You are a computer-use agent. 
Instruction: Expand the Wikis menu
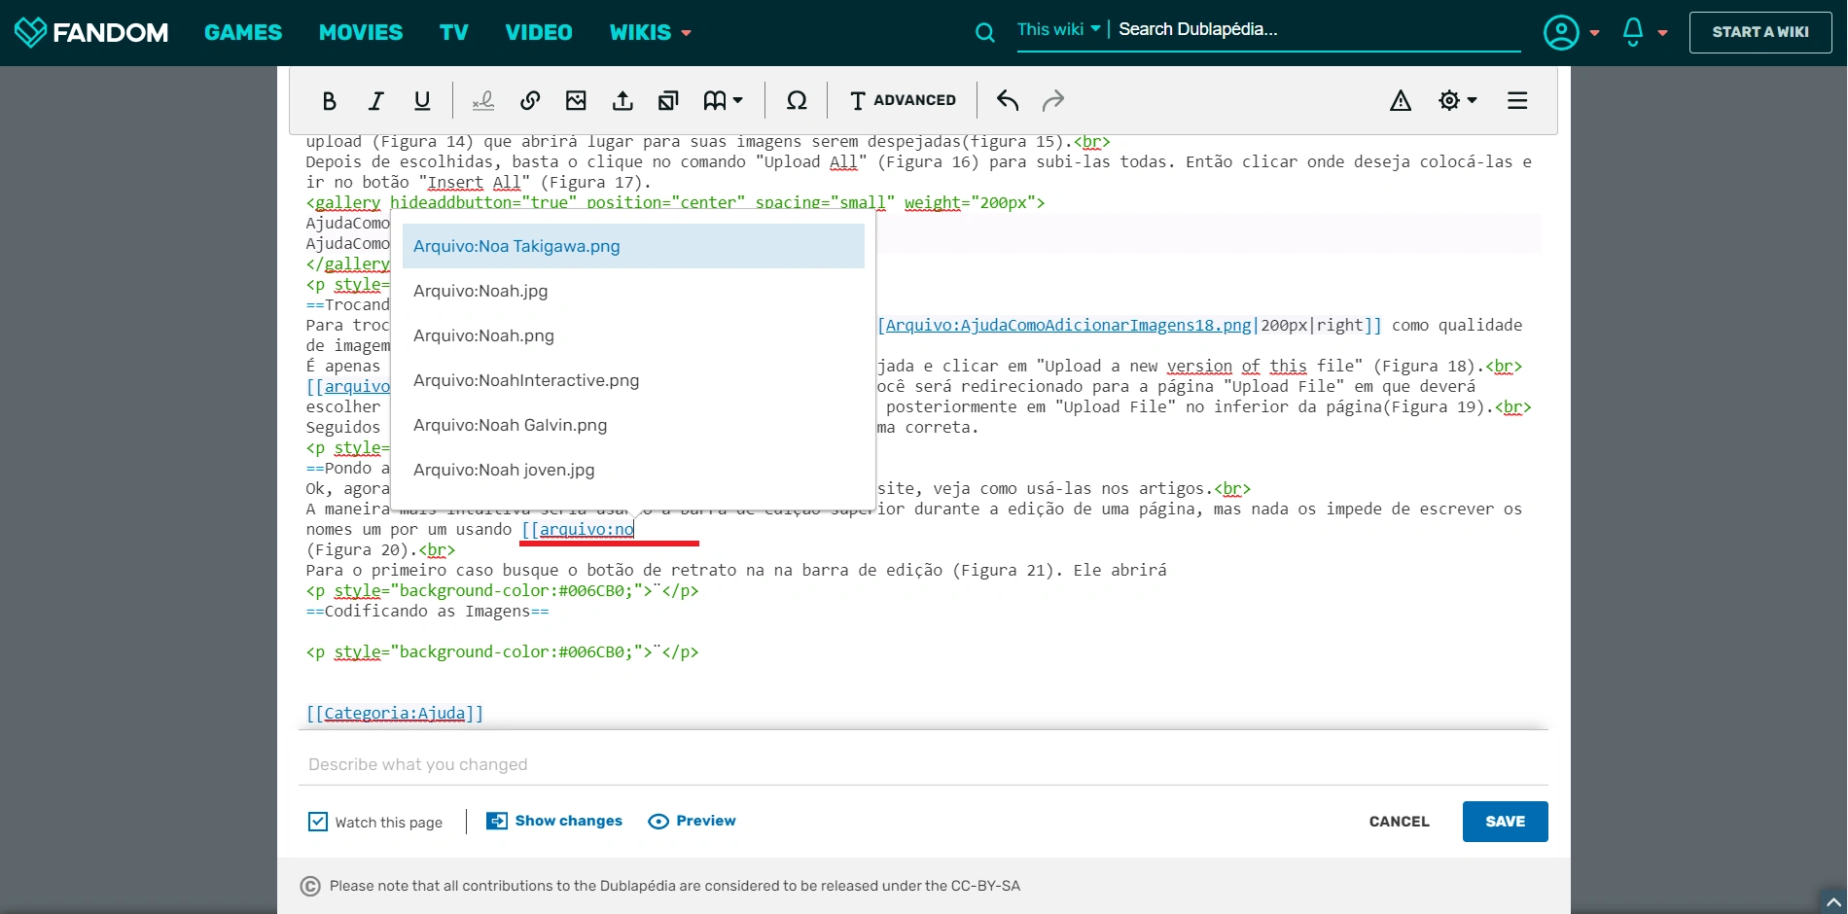pyautogui.click(x=650, y=32)
